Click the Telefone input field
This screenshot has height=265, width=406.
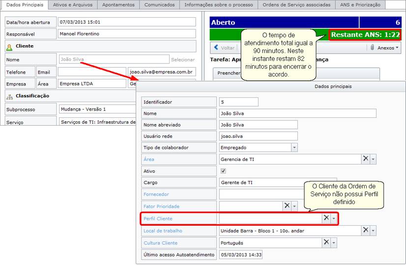92,72
